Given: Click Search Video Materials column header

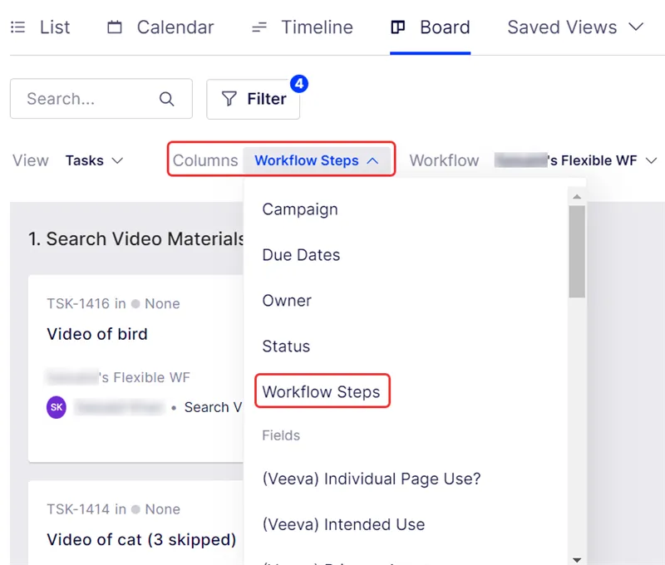Looking at the screenshot, I should pyautogui.click(x=136, y=239).
